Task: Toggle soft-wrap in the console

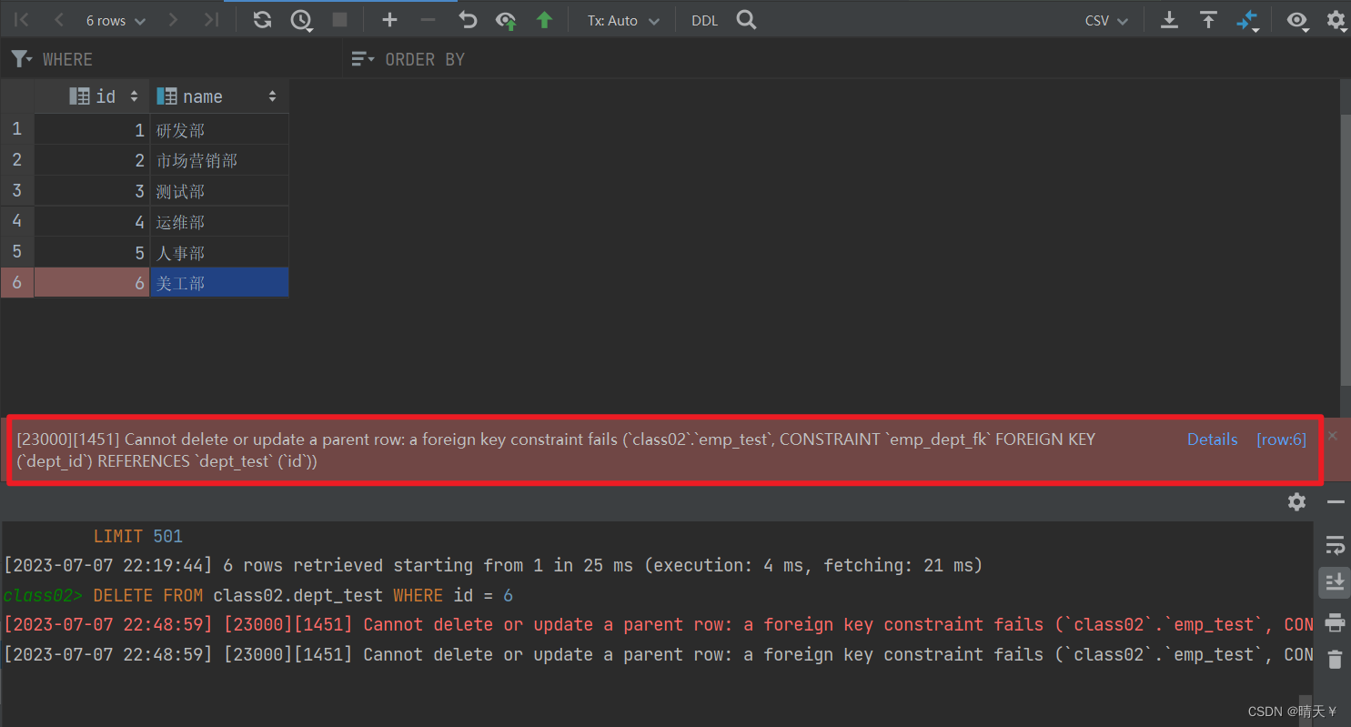Action: tap(1336, 545)
